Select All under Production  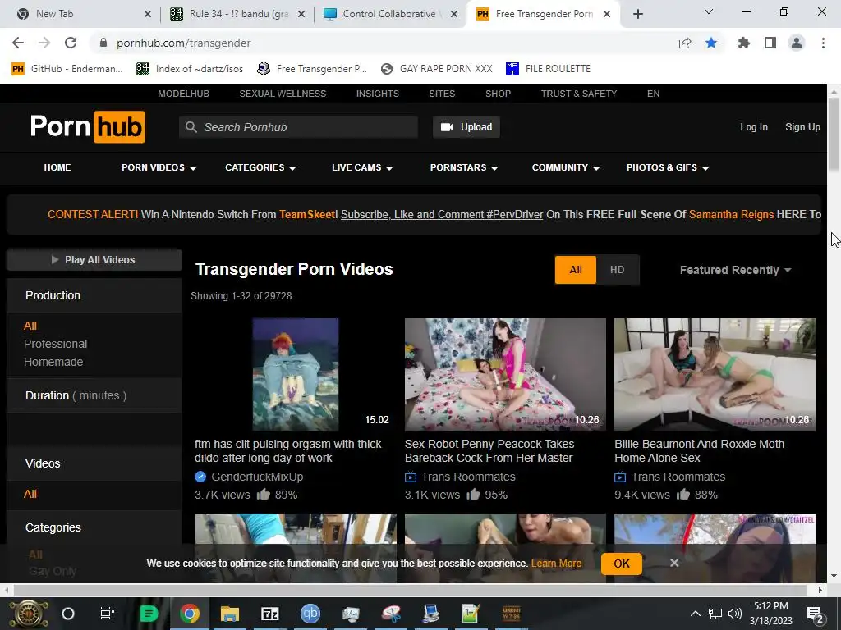pyautogui.click(x=30, y=326)
